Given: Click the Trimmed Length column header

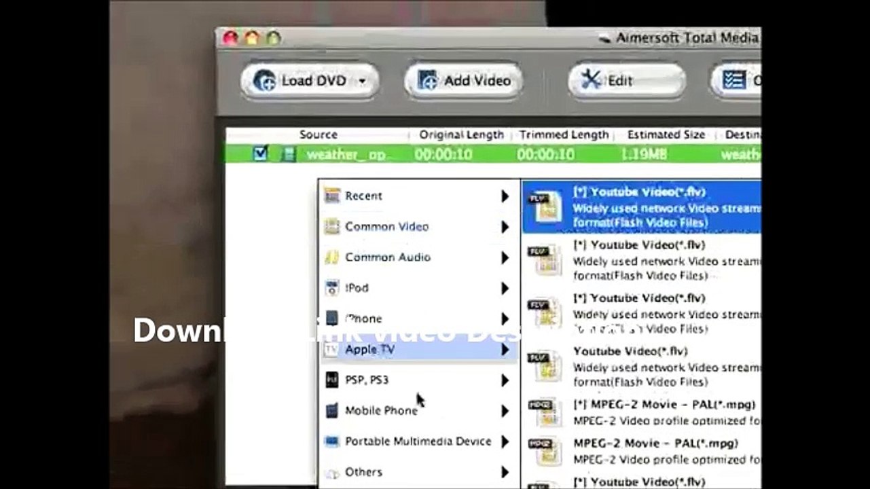Looking at the screenshot, I should [x=564, y=134].
